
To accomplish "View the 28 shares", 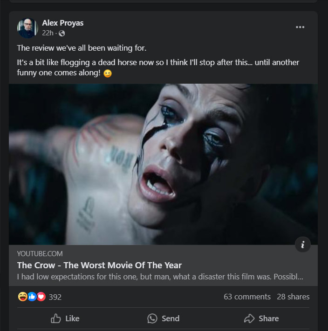I will pyautogui.click(x=293, y=297).
